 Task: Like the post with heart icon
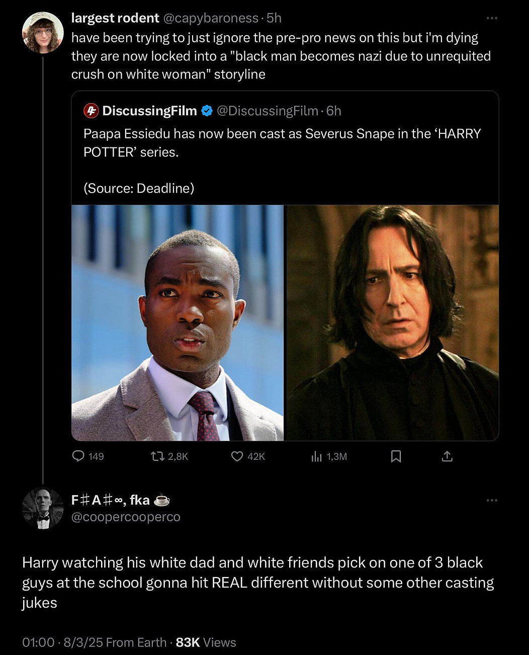[237, 456]
